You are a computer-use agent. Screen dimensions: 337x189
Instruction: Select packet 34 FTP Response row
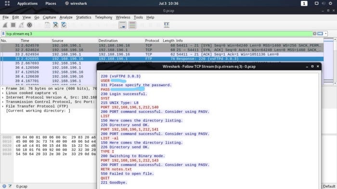[x=162, y=59]
